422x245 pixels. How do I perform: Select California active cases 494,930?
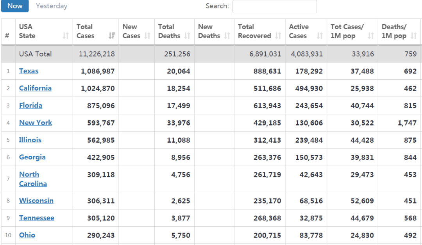[309, 88]
